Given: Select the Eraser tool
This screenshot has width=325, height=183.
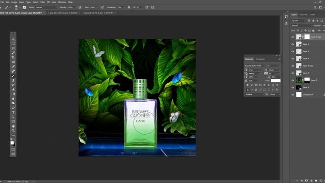Looking at the screenshot, I should 13,89.
